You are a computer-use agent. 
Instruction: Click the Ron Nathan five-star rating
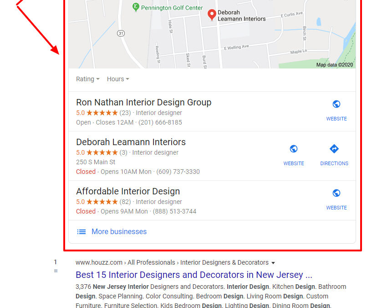click(x=102, y=113)
